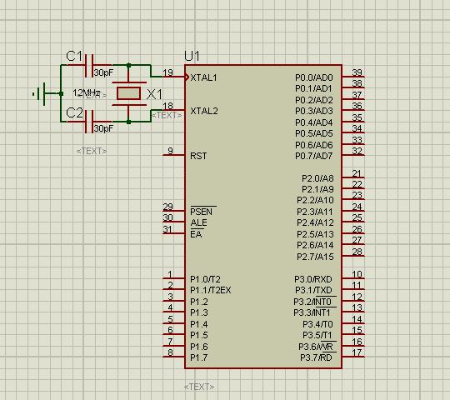Click the XTAL1 input arrow marker
The image size is (450, 400).
point(187,77)
